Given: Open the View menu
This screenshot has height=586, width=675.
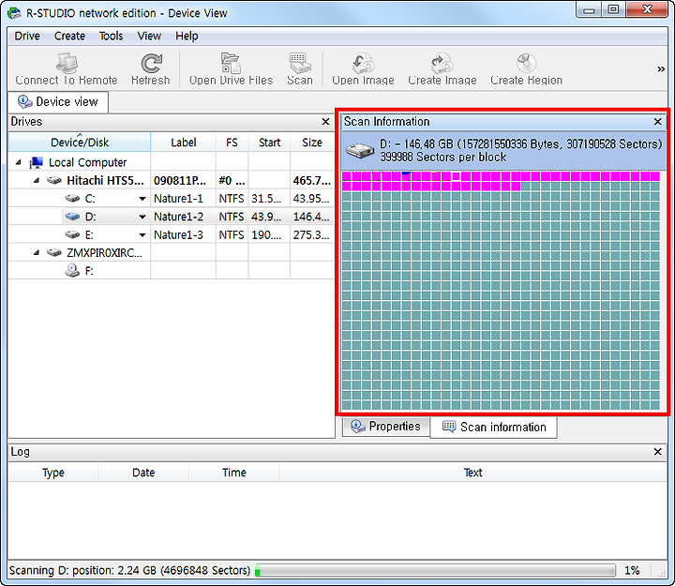Looking at the screenshot, I should click(x=149, y=36).
